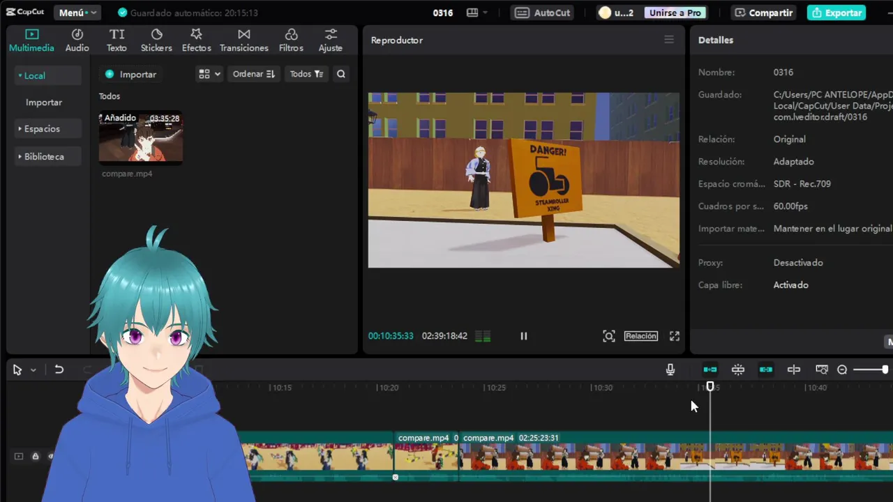Select the pointer selection tool
This screenshot has width=893, height=502.
point(17,370)
